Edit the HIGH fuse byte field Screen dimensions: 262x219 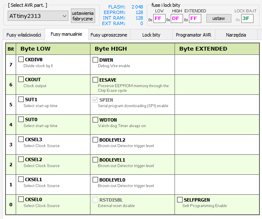(x=177, y=18)
